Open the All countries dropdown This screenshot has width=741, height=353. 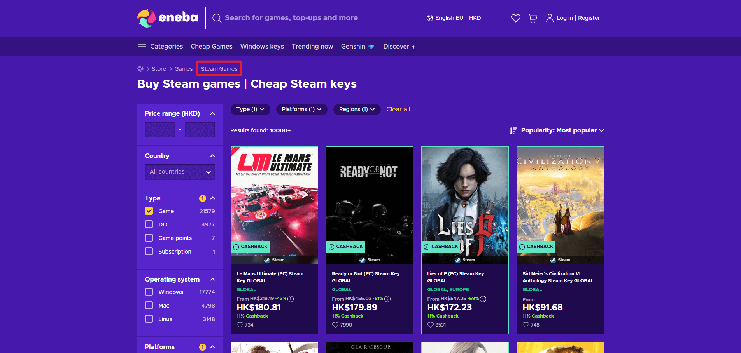pos(180,172)
